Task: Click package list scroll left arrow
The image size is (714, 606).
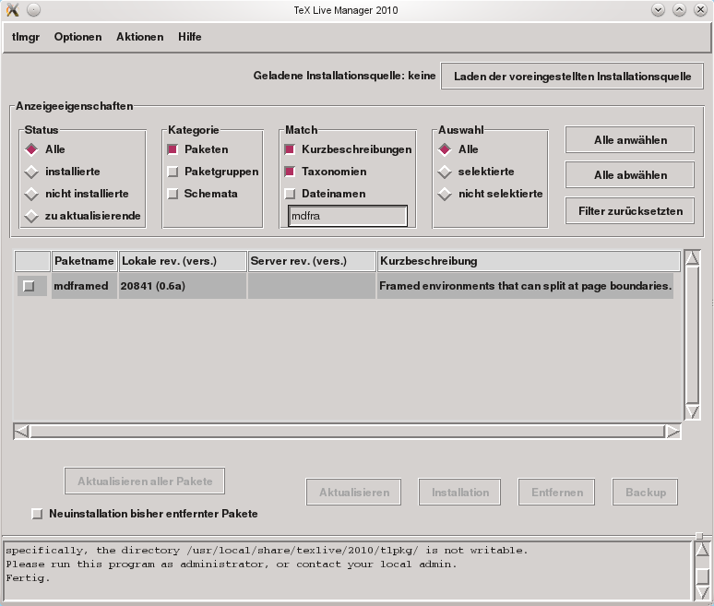Action: click(21, 431)
